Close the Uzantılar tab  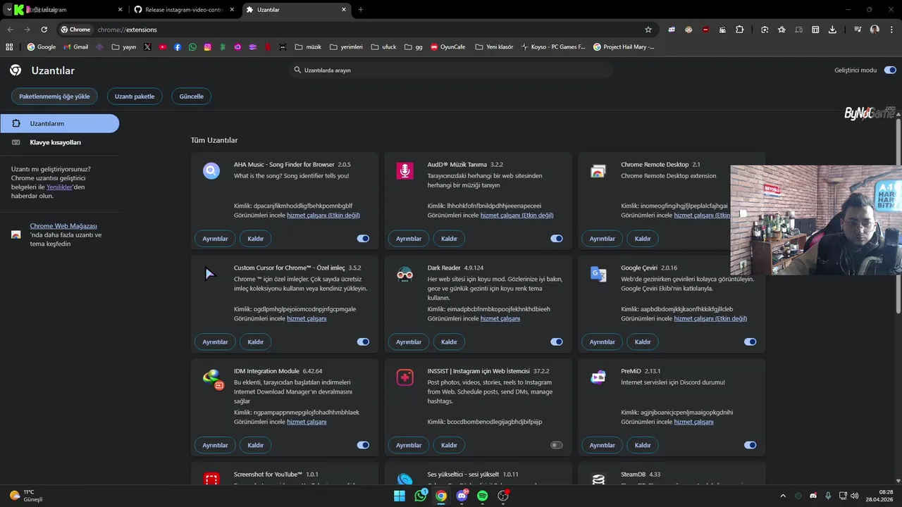pos(344,10)
